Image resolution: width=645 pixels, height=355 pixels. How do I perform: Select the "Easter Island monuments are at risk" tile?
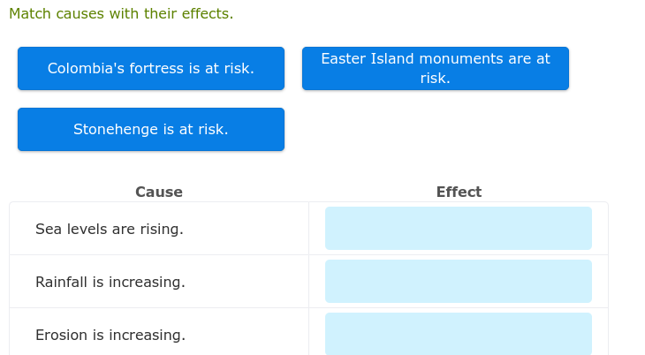pyautogui.click(x=436, y=69)
